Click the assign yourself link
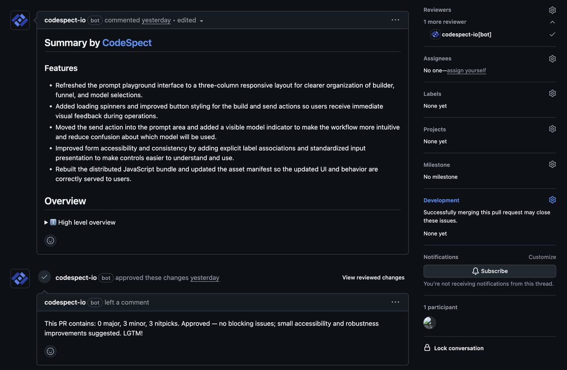Viewport: 567px width, 370px height. pos(466,71)
